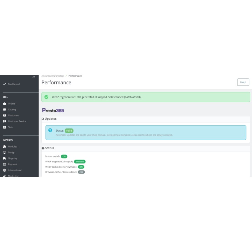Go to Payment in the sidebar
This screenshot has height=252, width=252.
click(x=13, y=164)
